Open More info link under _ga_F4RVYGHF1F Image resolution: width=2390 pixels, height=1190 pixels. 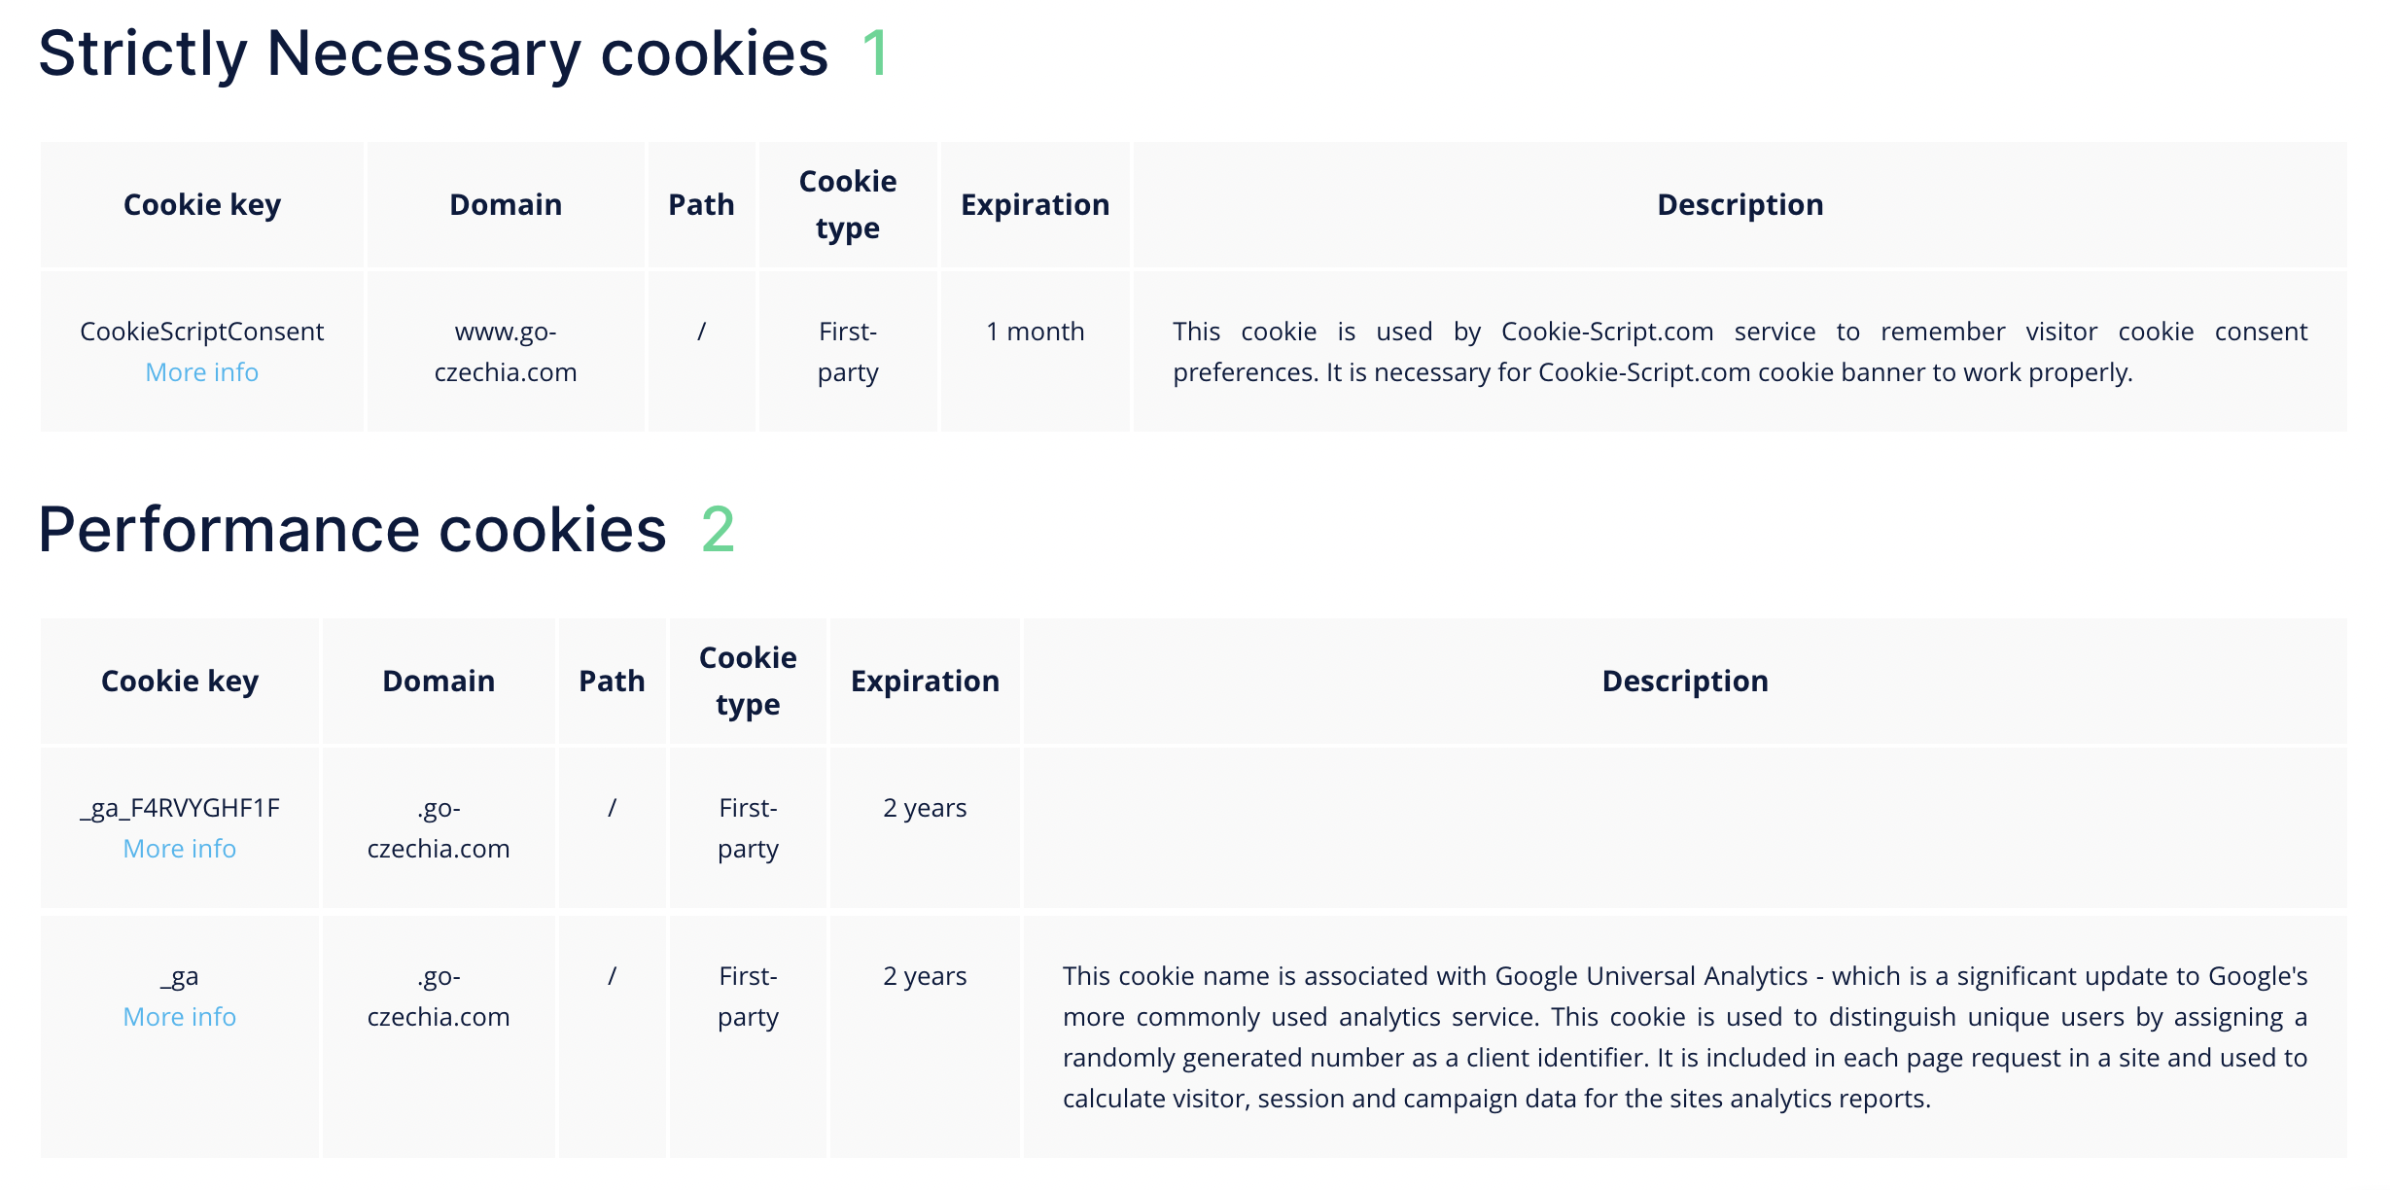179,849
